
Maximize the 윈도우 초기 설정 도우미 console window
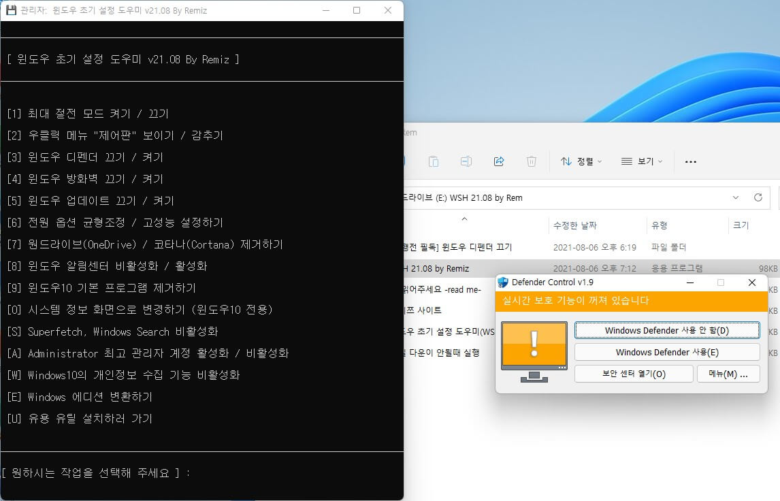(357, 10)
